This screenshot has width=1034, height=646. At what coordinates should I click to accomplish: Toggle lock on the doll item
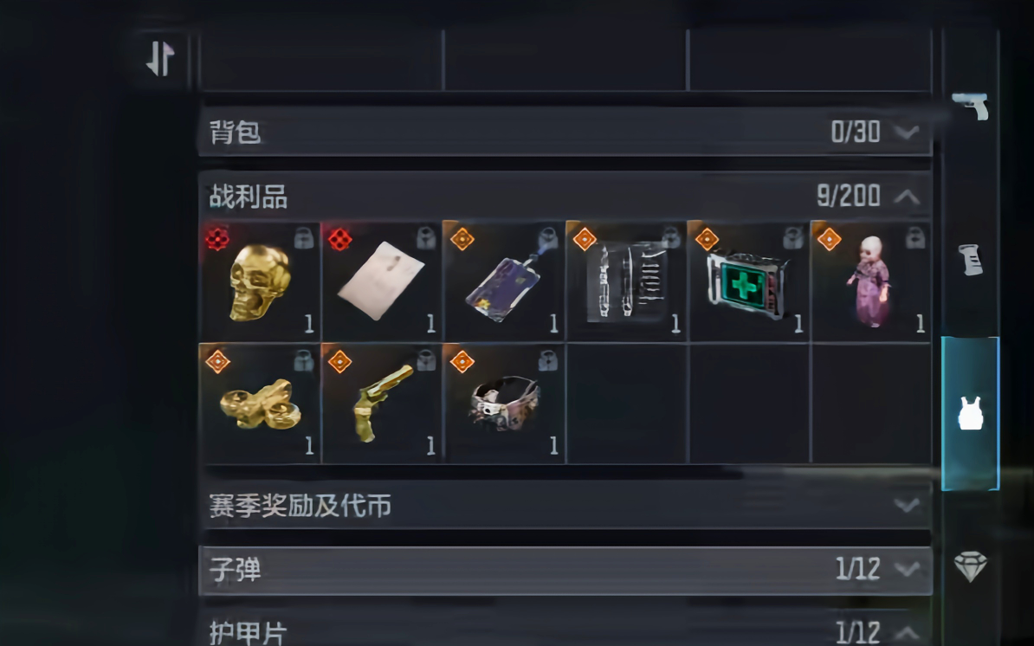pyautogui.click(x=915, y=238)
